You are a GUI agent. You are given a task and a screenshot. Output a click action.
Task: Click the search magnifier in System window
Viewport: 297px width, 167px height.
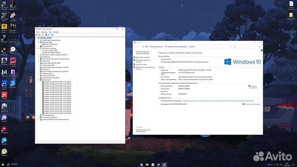260,47
